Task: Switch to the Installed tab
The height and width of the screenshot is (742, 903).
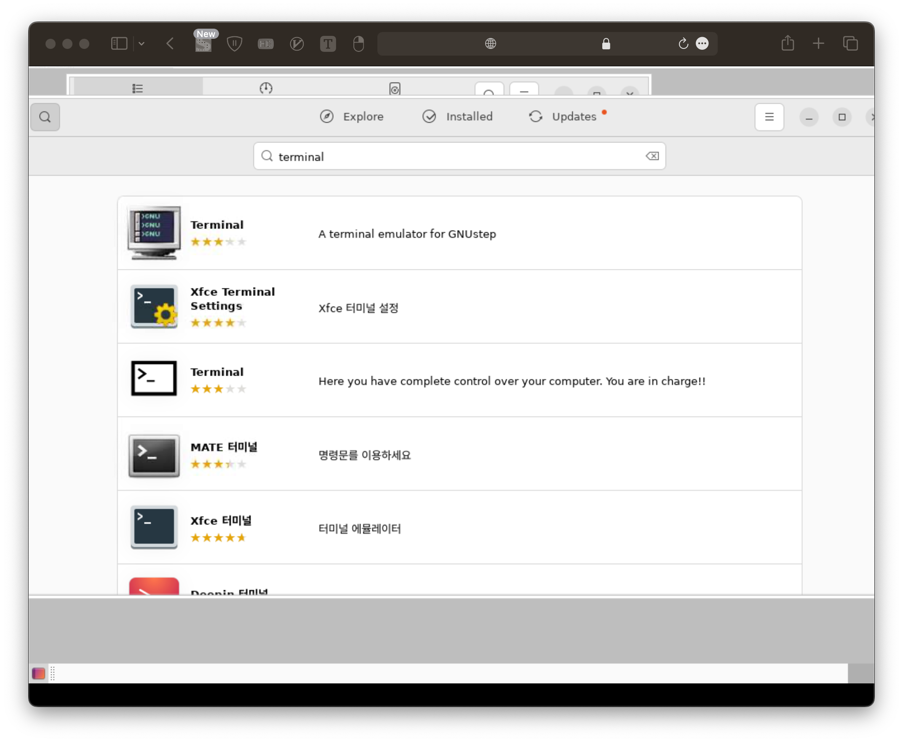Action: [x=457, y=116]
